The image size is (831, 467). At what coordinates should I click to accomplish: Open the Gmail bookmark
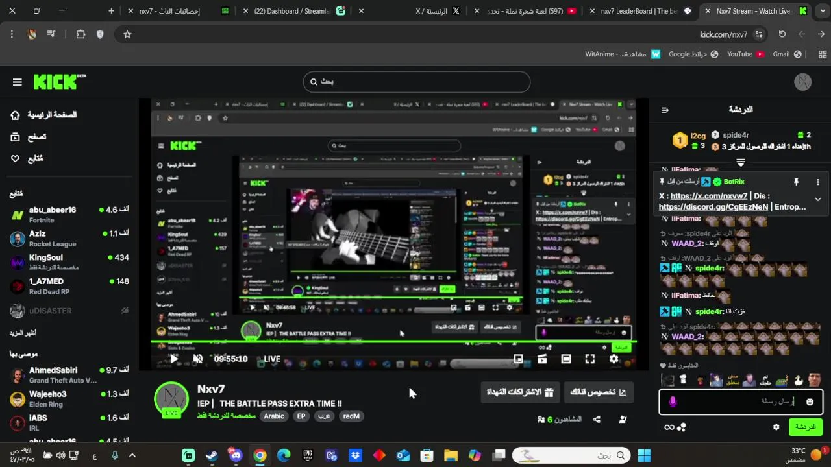tap(787, 54)
